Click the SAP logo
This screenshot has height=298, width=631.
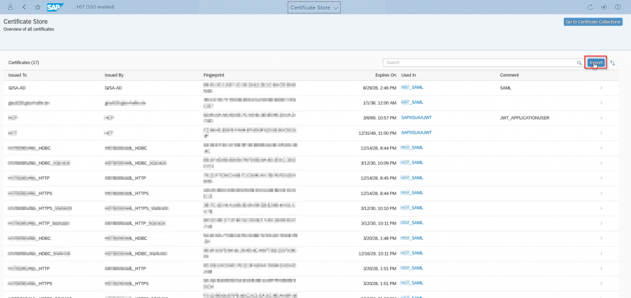[x=55, y=7]
